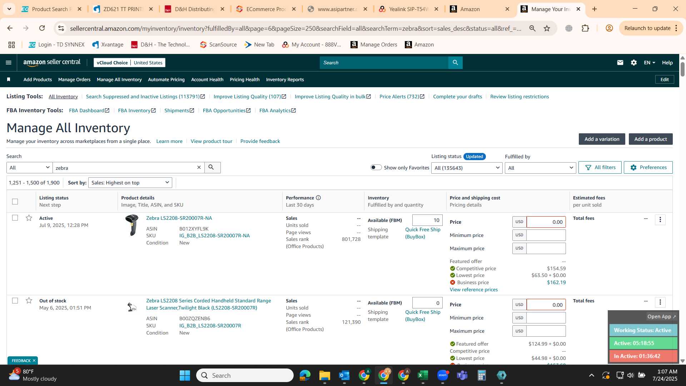686x386 pixels.
Task: Switch to the Yealink SIP-T54W browser tab
Action: 409,9
